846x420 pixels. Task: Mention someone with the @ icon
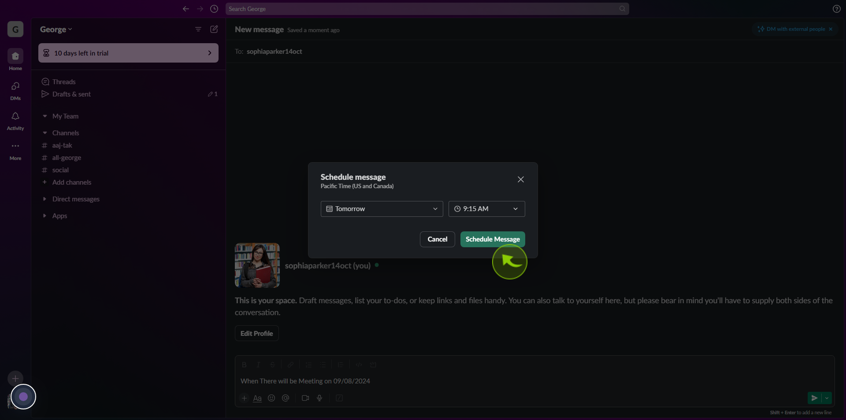pos(286,398)
